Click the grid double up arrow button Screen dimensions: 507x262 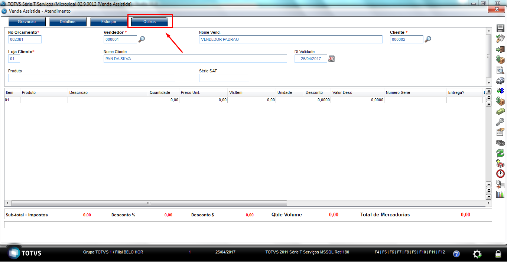click(x=489, y=98)
